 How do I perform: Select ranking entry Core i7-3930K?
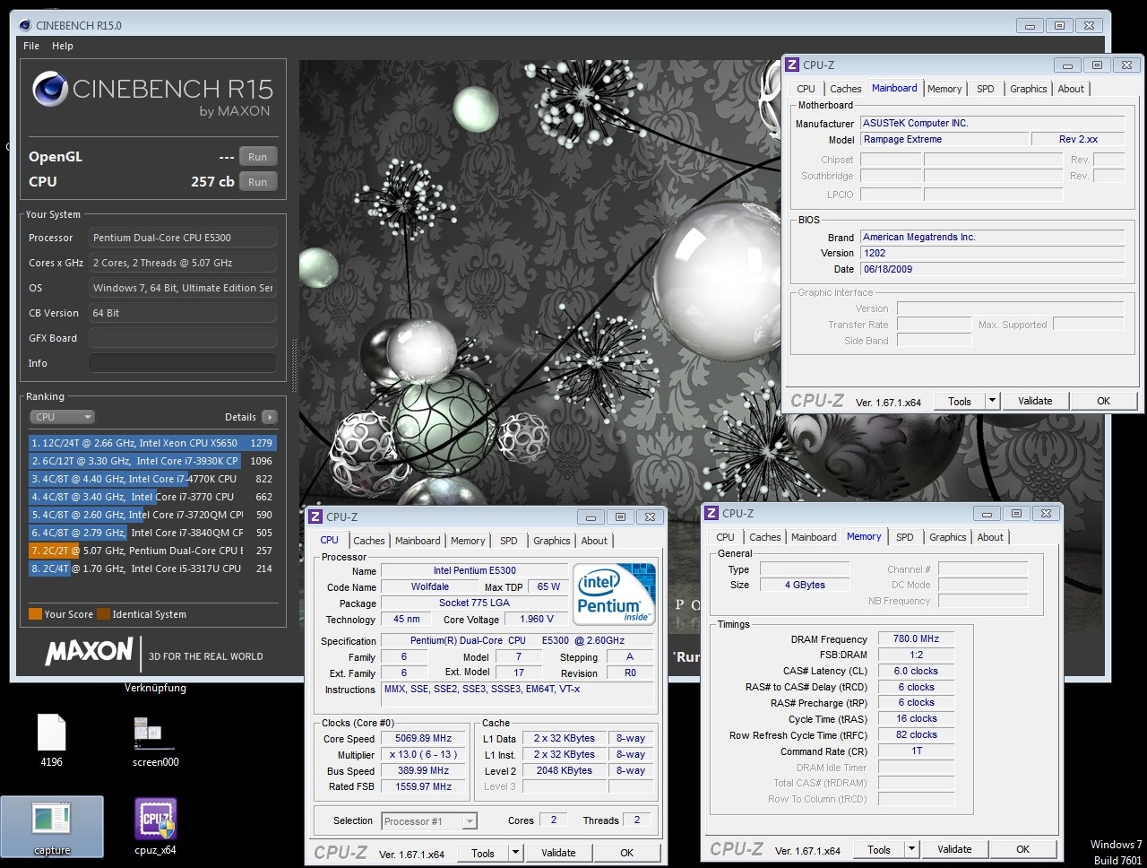click(152, 461)
